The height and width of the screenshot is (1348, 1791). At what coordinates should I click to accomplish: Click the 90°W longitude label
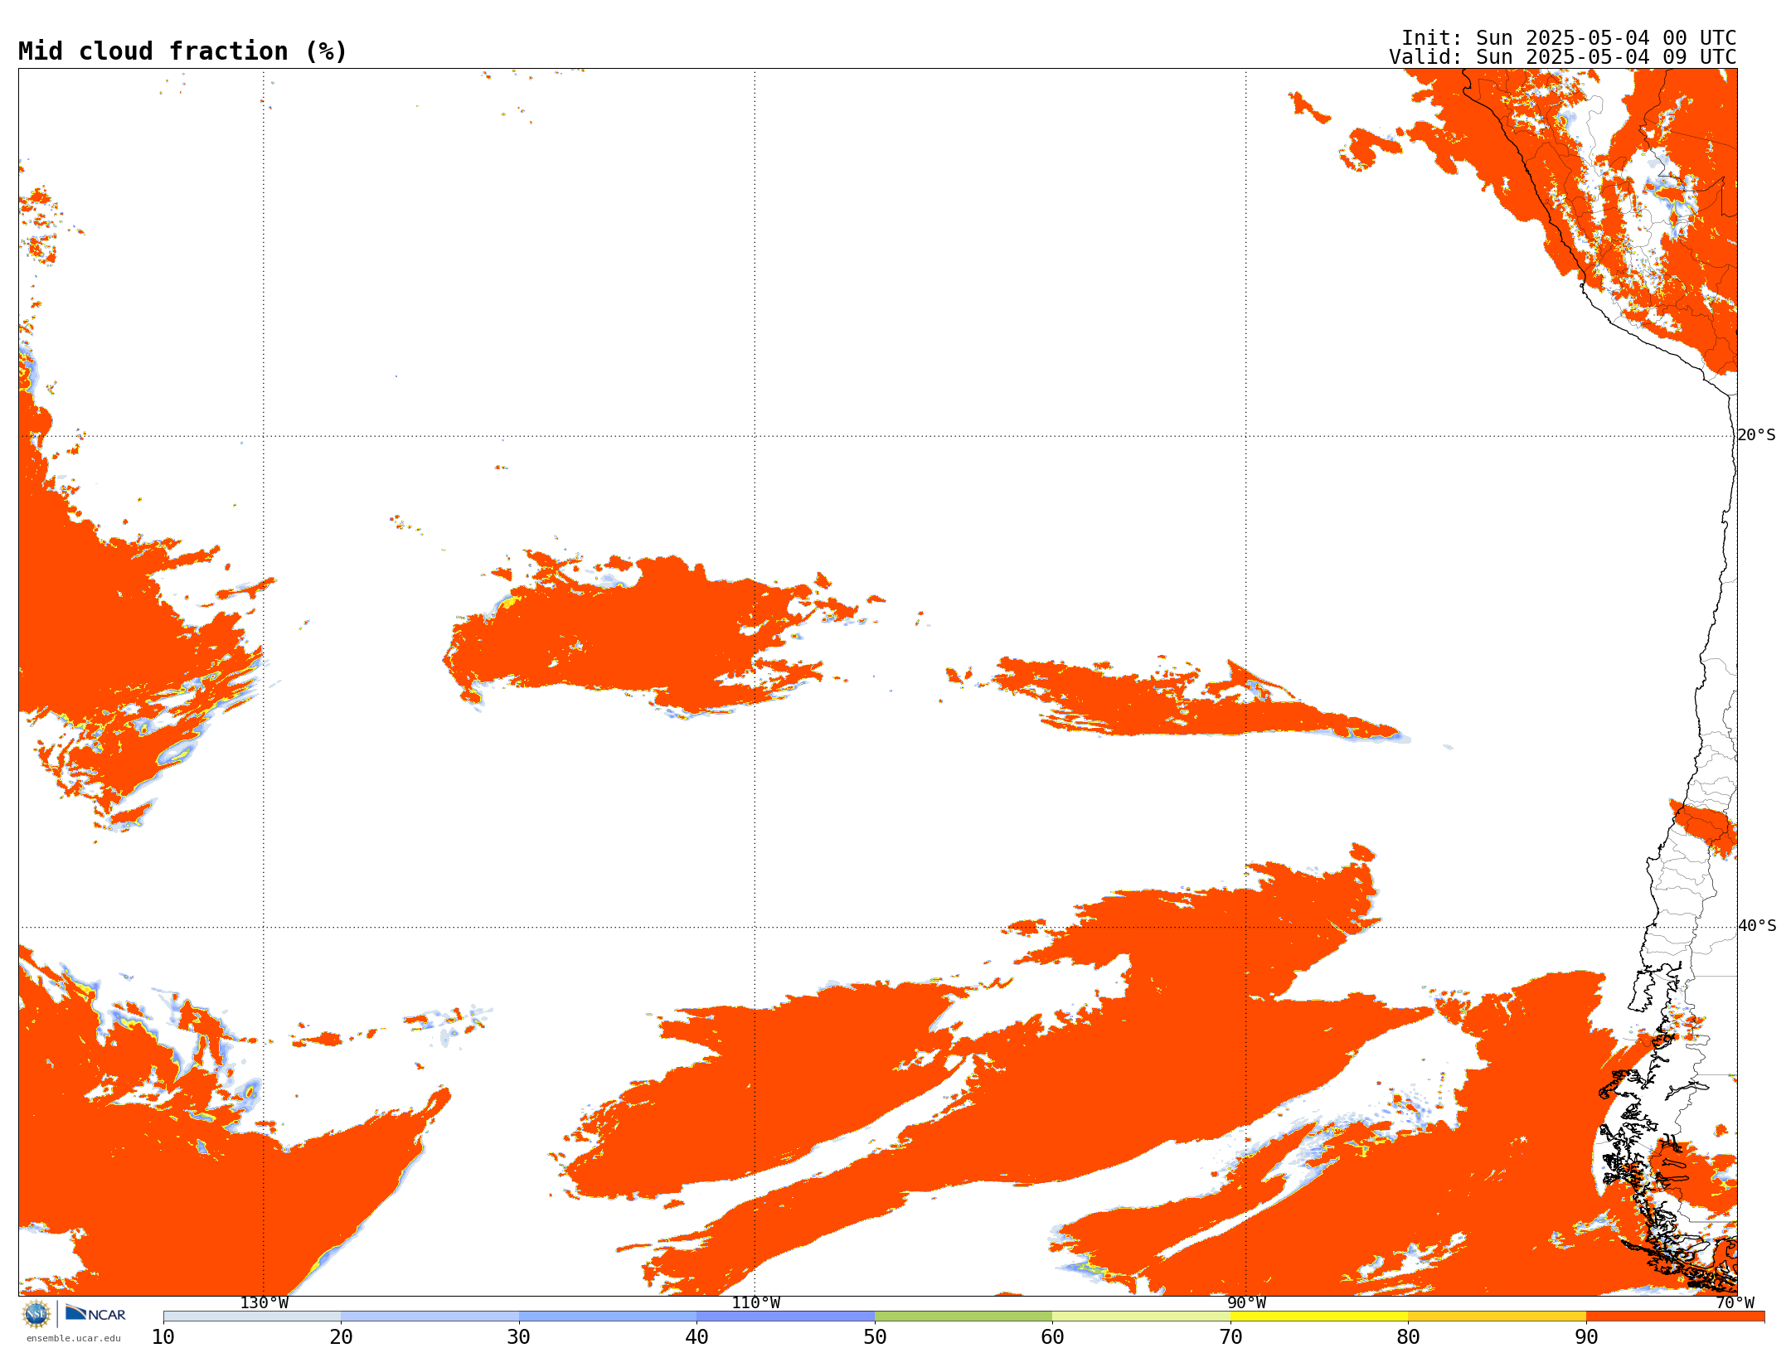pos(1246,1302)
